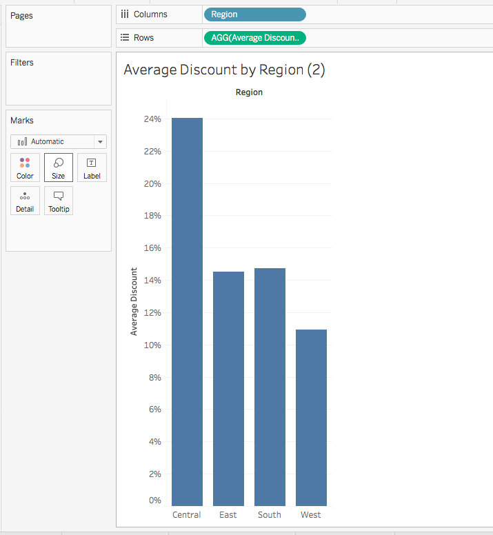Viewport: 493px width, 535px height.
Task: Open the Color marks card button
Action: [25, 168]
